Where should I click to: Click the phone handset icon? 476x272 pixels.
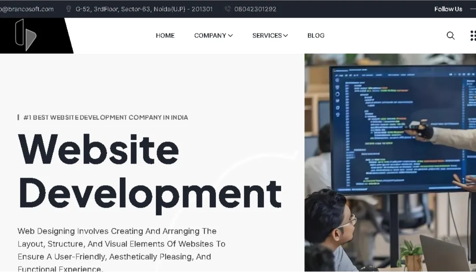[x=227, y=9]
